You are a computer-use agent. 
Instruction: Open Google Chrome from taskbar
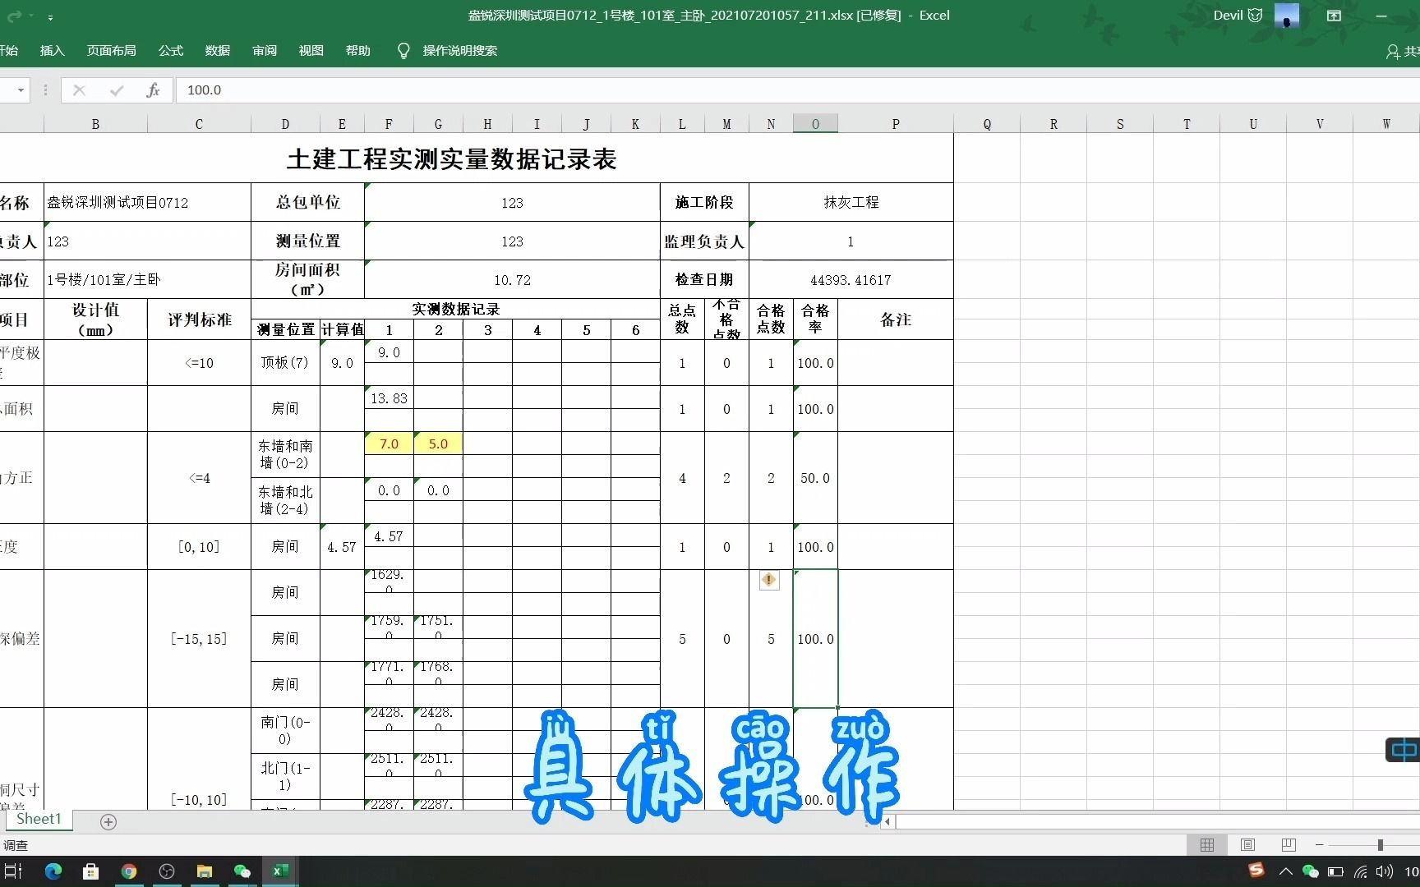pos(129,871)
